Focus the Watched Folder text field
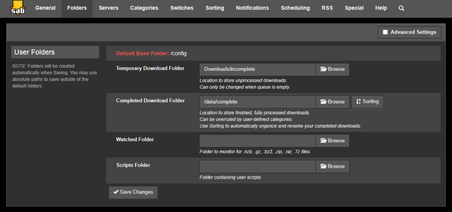 pyautogui.click(x=258, y=141)
